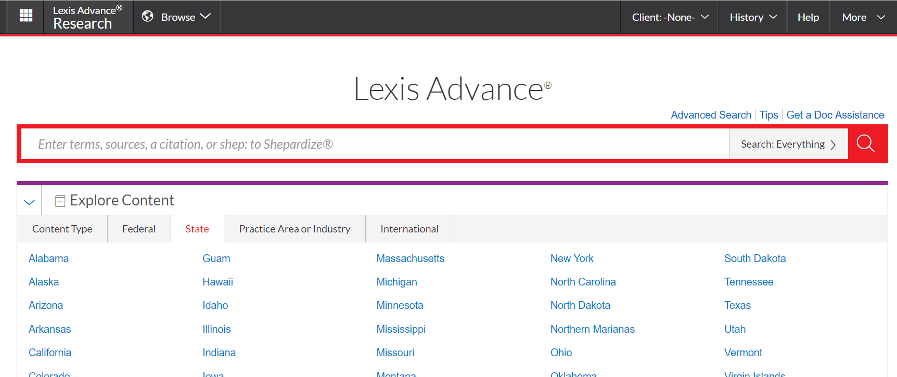
Task: Click the Explore Content collapse icon
Action: coord(60,201)
